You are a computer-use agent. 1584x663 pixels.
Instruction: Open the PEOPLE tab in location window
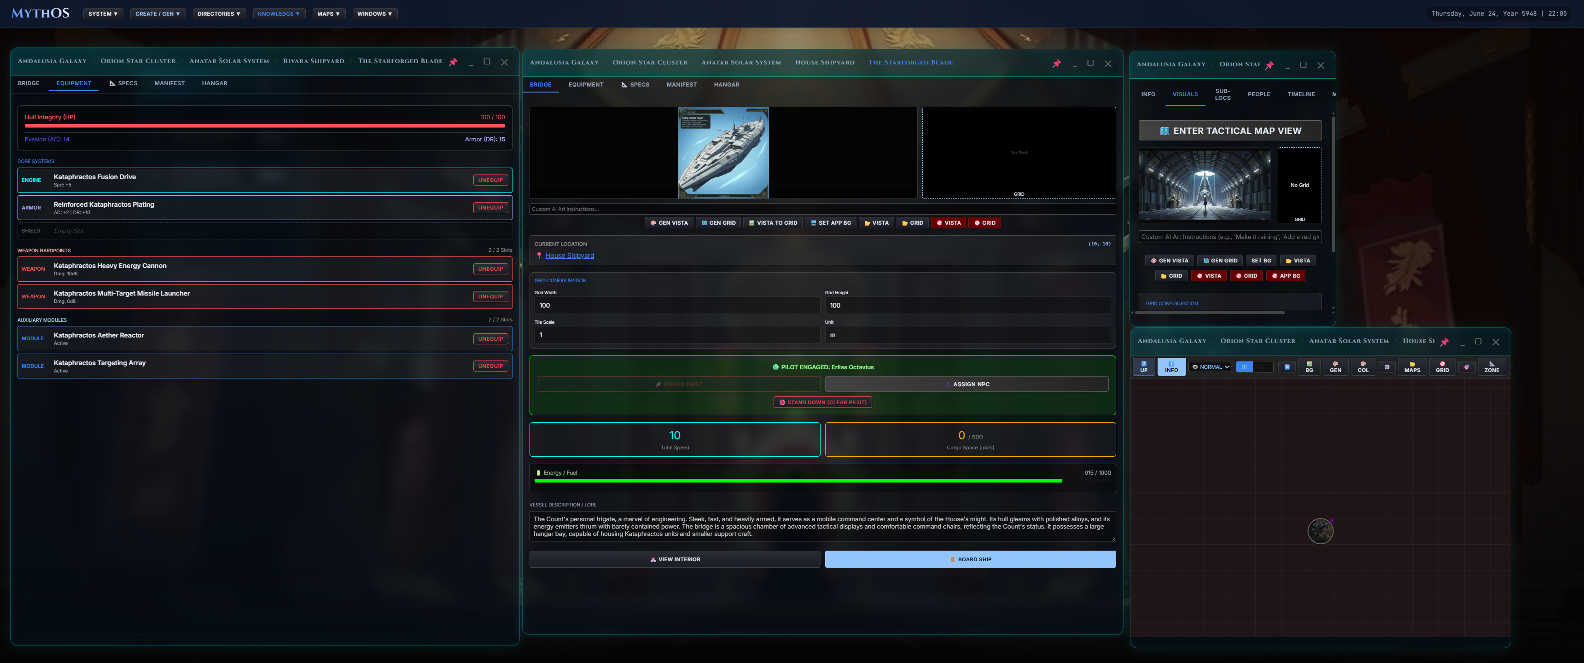pos(1259,94)
